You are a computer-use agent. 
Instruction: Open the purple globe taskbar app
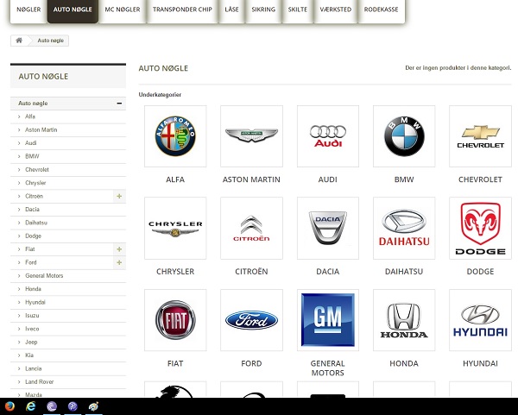52,406
